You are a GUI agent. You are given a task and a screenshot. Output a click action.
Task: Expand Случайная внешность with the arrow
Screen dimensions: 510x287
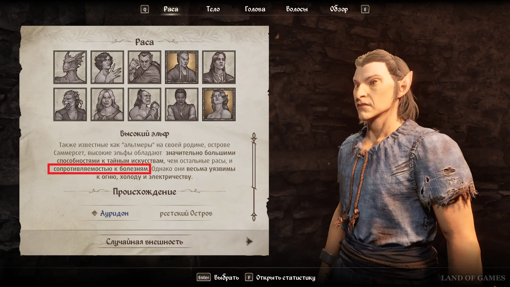[x=249, y=242]
